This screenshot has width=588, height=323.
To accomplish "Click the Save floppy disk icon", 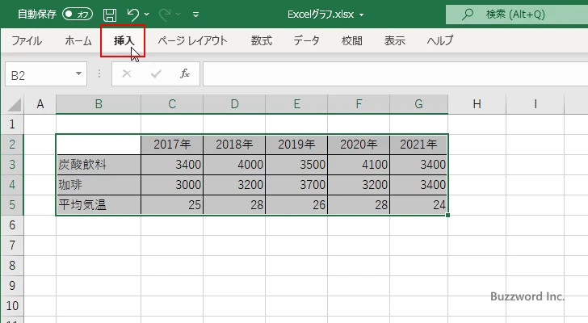I will click(x=110, y=15).
